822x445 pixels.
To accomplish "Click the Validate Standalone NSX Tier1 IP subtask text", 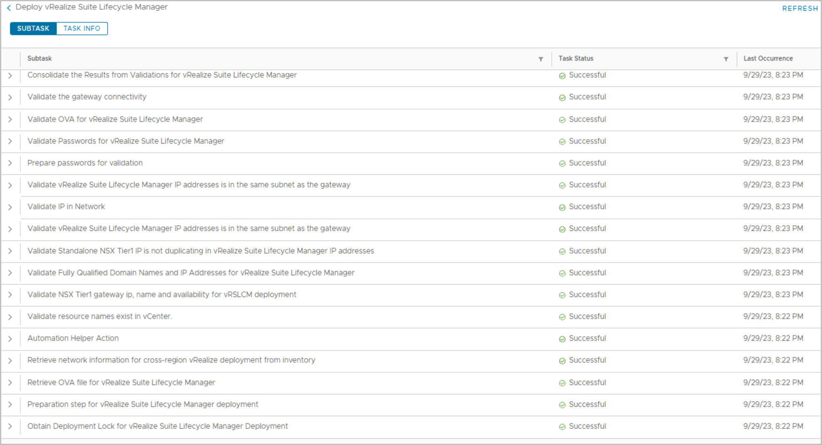I will click(x=200, y=251).
